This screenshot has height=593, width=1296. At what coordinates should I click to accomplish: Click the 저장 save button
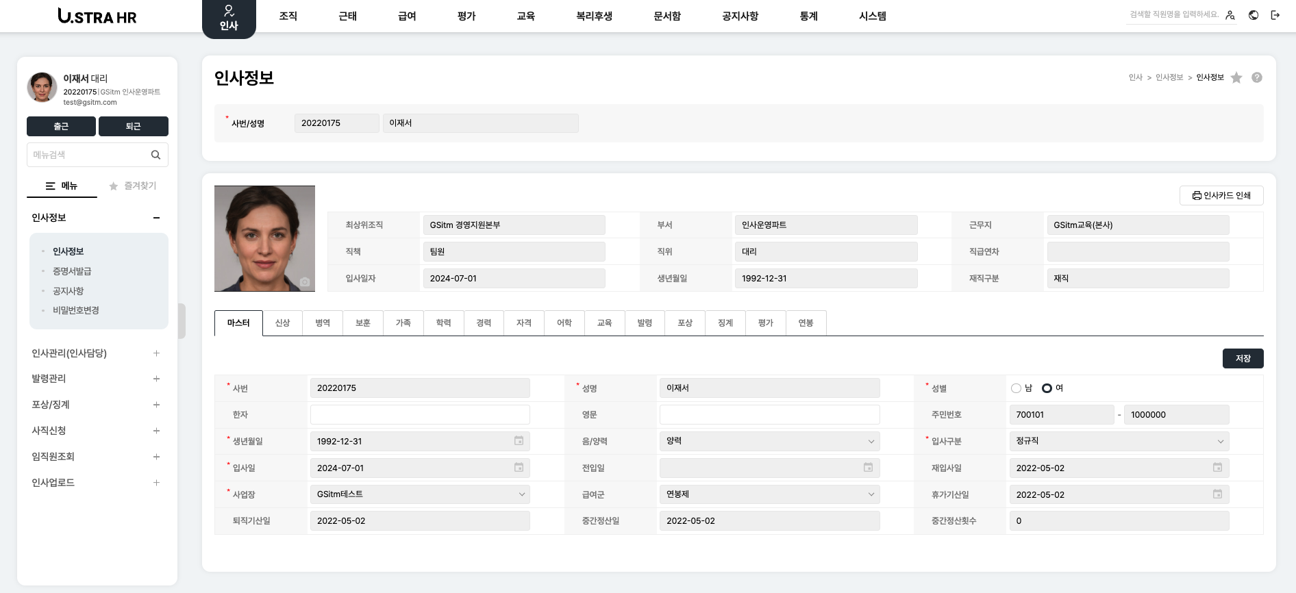(1243, 358)
